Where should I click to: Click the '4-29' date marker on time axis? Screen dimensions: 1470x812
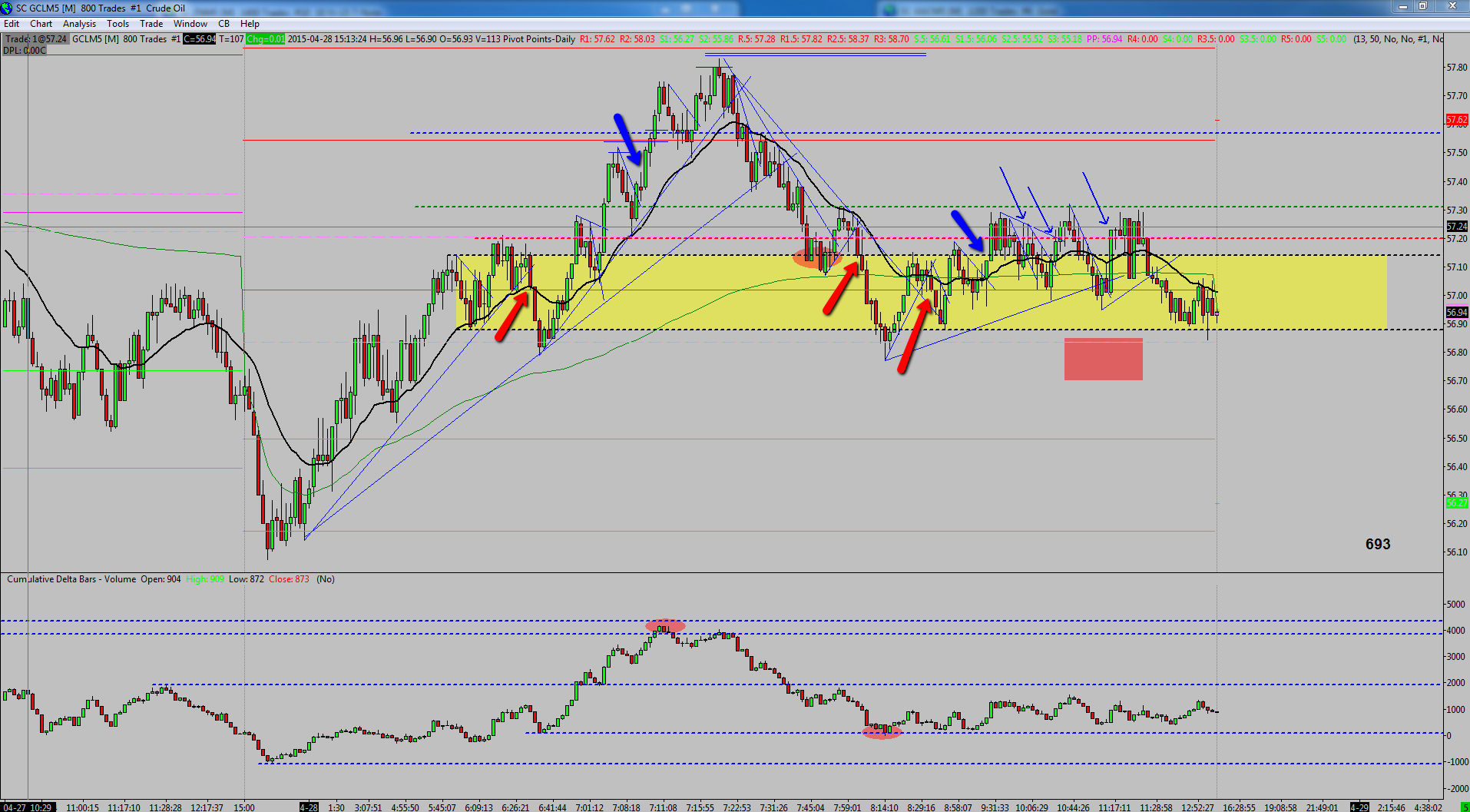coord(1359,807)
